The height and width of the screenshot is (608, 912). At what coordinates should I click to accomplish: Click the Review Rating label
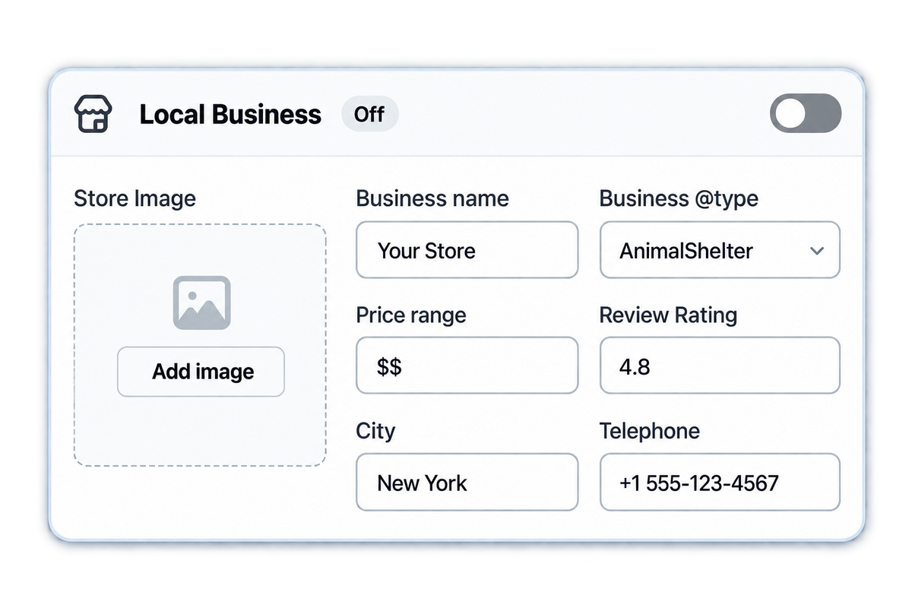point(668,315)
